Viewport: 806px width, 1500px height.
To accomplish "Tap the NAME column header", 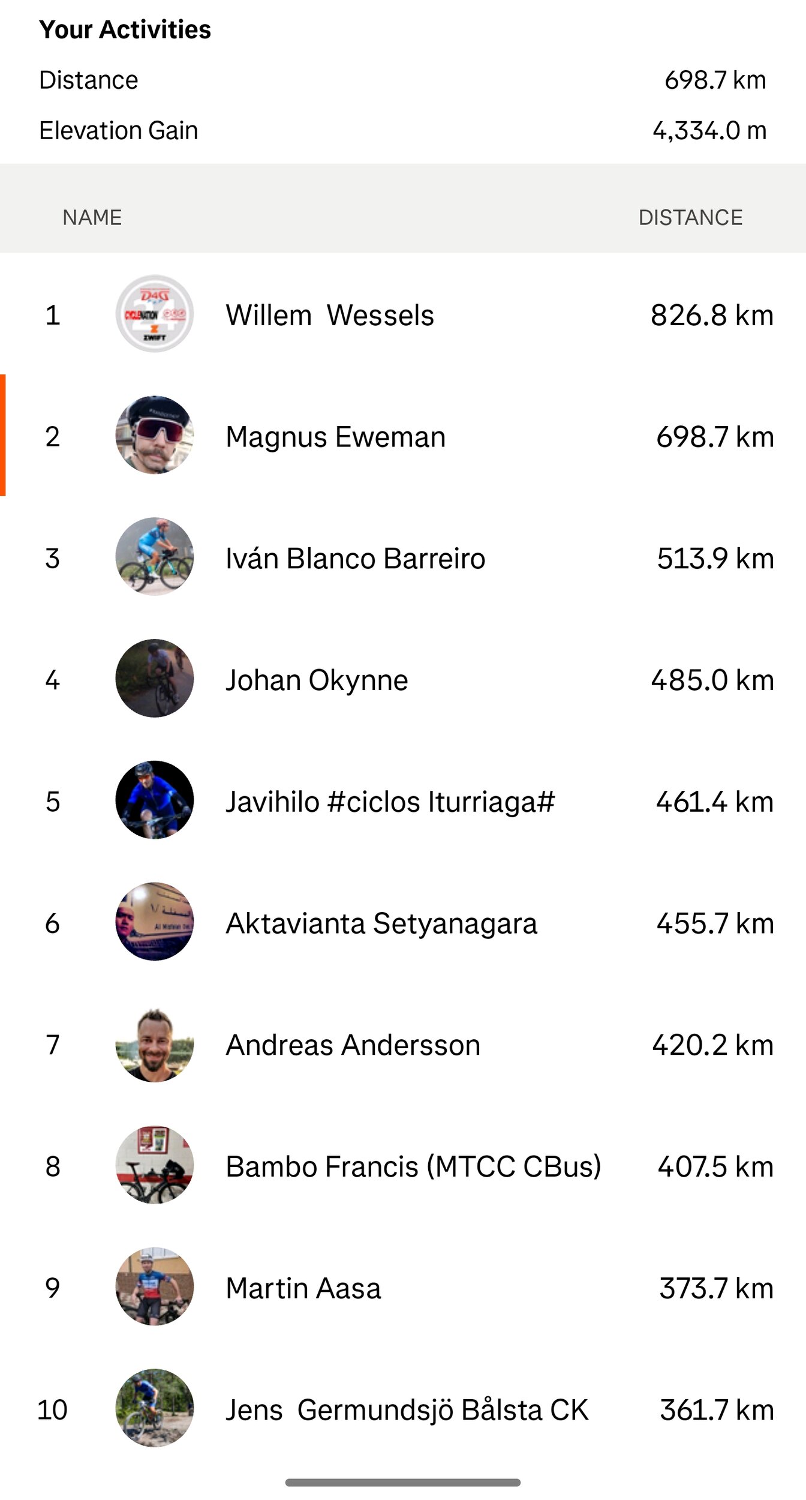I will point(92,217).
